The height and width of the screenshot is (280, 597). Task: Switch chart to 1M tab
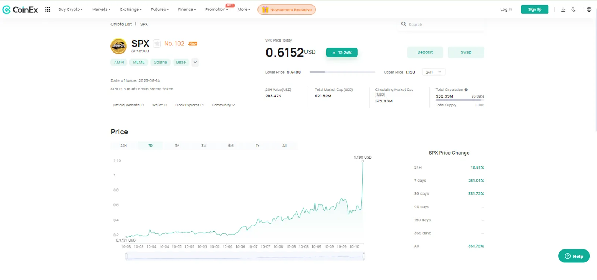pyautogui.click(x=177, y=146)
